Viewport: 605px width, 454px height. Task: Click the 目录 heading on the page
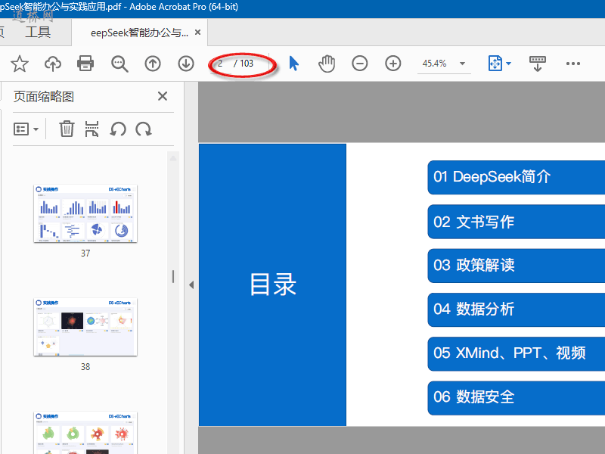(x=273, y=285)
